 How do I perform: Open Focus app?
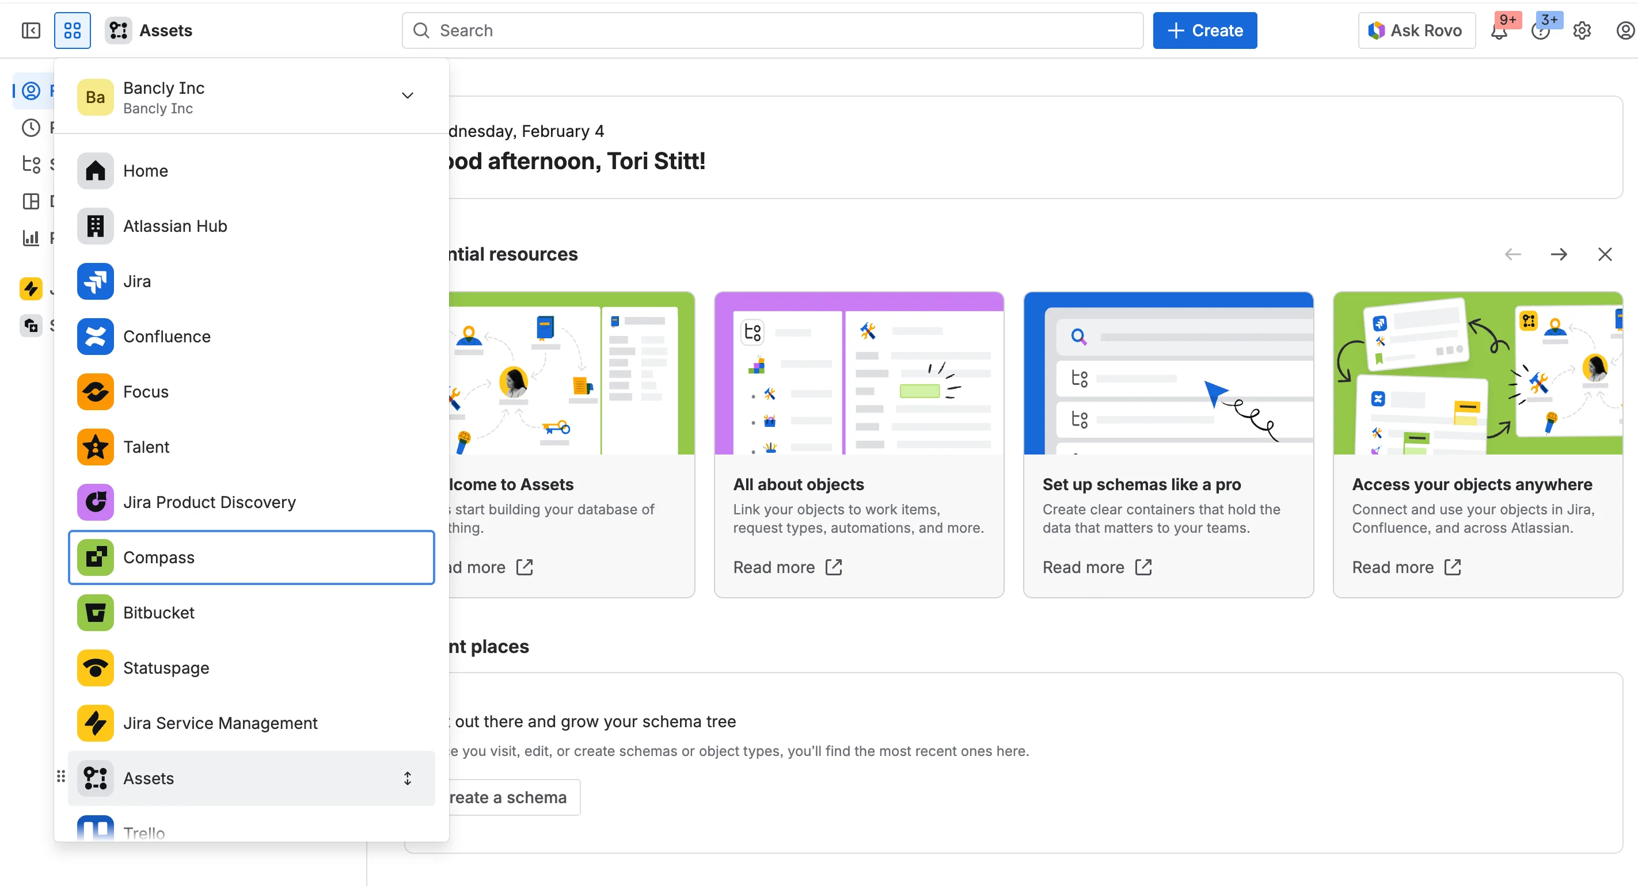(x=252, y=392)
